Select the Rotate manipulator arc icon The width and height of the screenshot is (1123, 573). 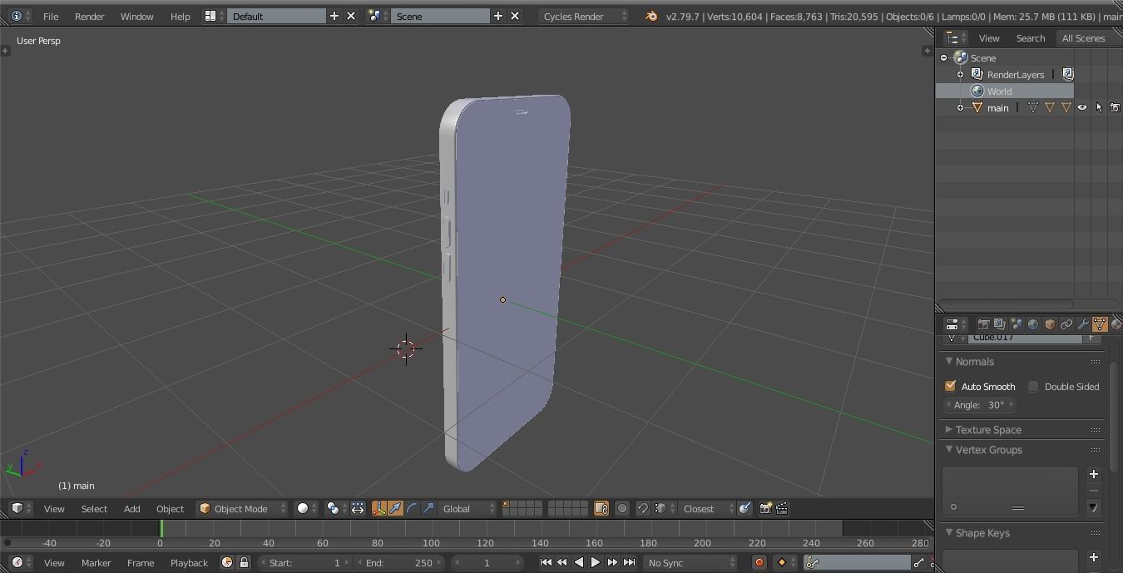click(413, 508)
